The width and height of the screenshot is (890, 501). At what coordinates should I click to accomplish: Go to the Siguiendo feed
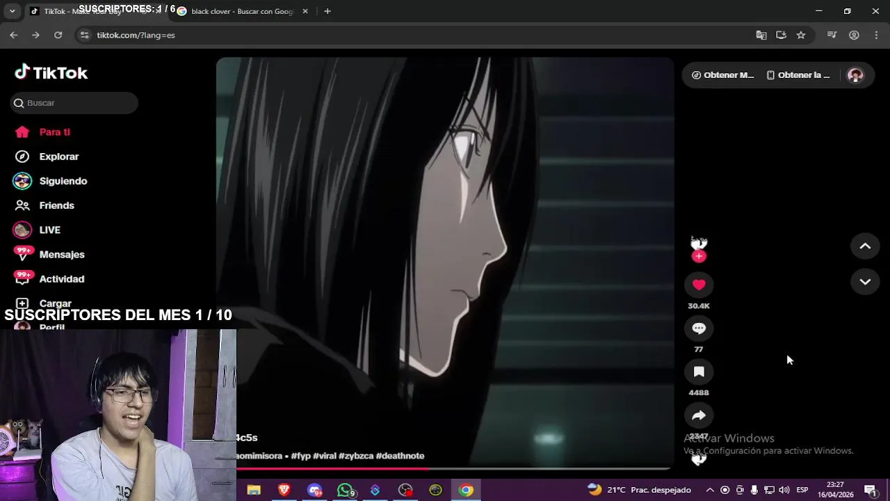coord(50,181)
